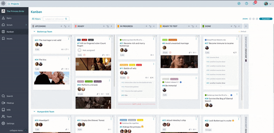Open the Filters button
This screenshot has height=133, width=274.
36,19
